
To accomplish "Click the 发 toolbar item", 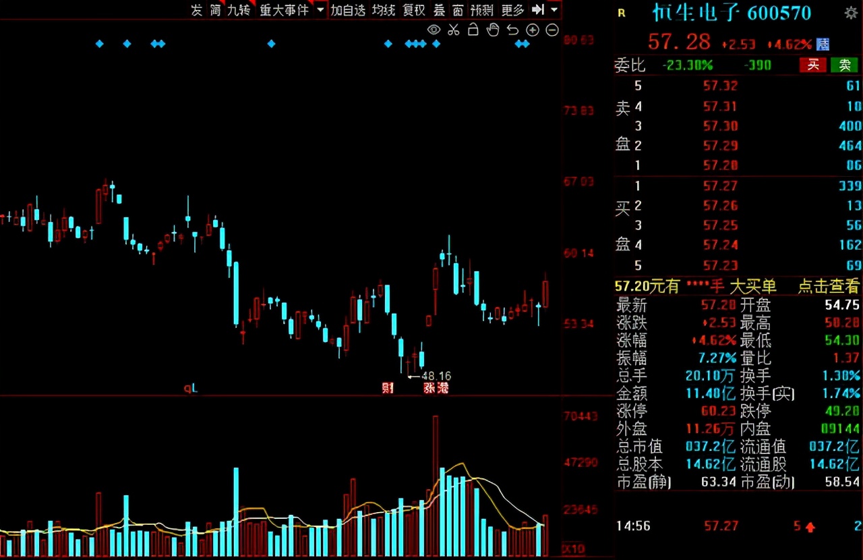I will point(196,10).
